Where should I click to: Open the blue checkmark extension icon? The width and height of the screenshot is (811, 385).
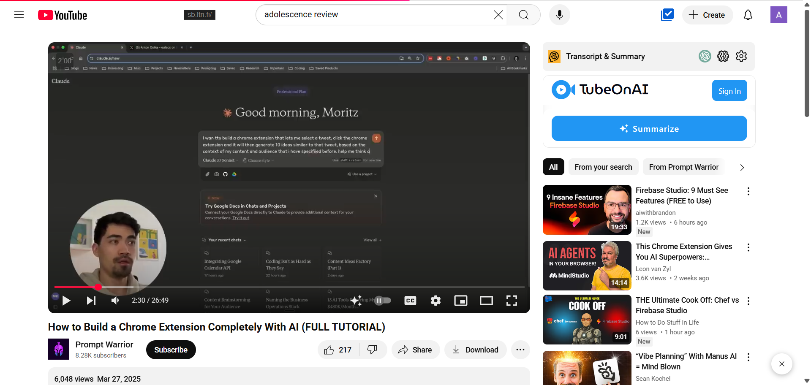(667, 15)
